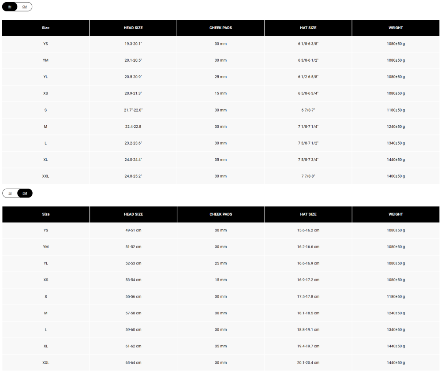Select the 24.0-24.4" head size value
This screenshot has width=441, height=373.
click(133, 160)
